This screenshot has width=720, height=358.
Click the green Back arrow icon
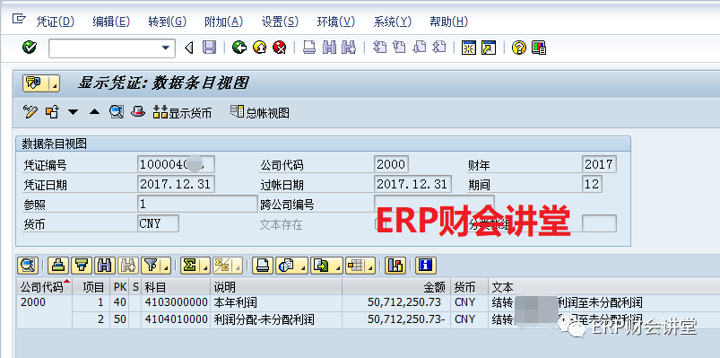[239, 48]
